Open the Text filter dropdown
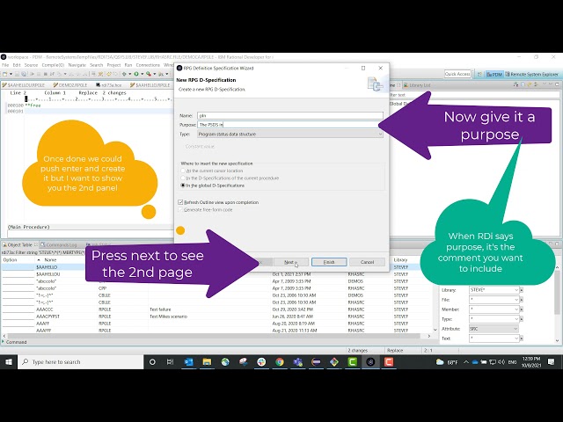Viewport: 563px width, 422px height. tap(516, 338)
